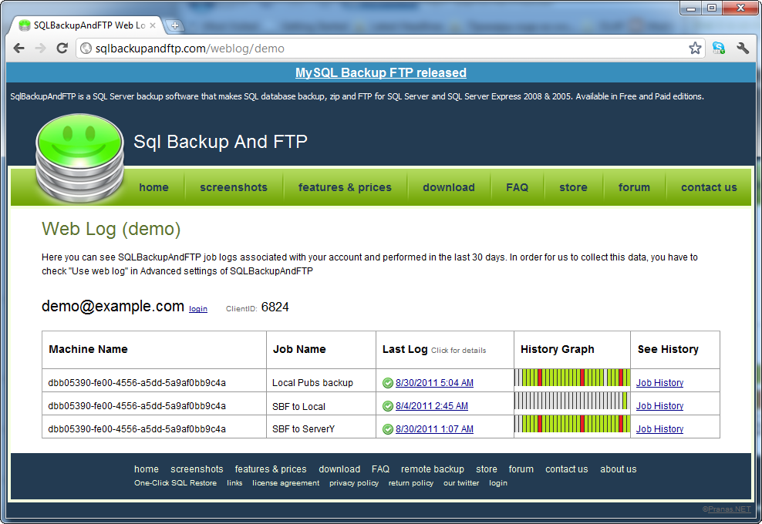Click the globe icon in address bar
The width and height of the screenshot is (762, 524).
pyautogui.click(x=86, y=48)
